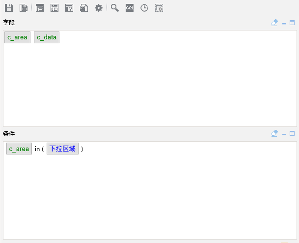Open the parameter layout icon with question mark

pos(69,8)
